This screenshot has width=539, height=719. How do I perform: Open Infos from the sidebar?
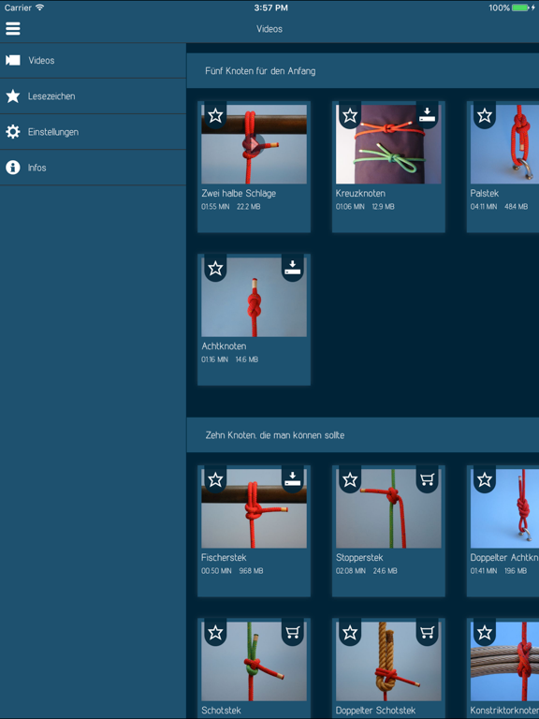(x=93, y=168)
